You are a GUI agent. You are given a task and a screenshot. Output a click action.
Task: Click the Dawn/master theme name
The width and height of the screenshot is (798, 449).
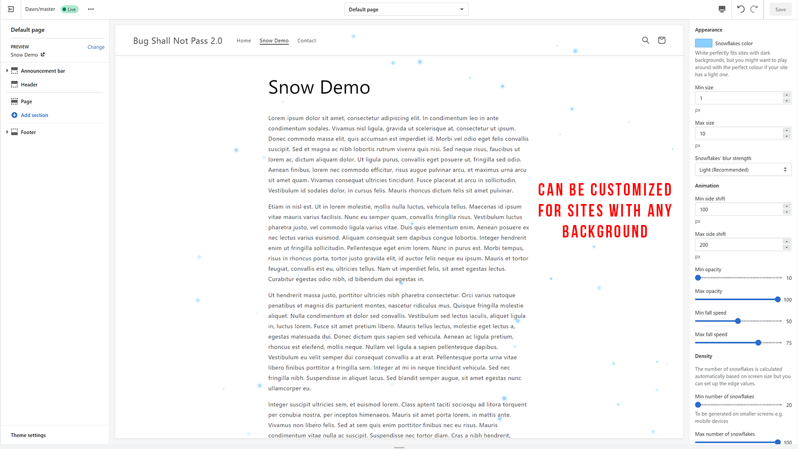coord(40,9)
